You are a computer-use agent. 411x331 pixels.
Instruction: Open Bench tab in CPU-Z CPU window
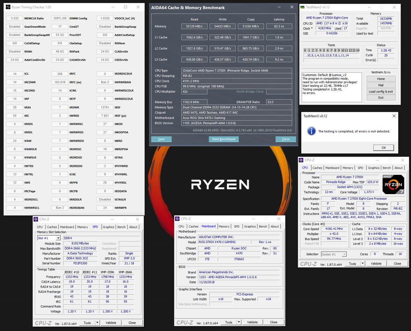coord(387,168)
